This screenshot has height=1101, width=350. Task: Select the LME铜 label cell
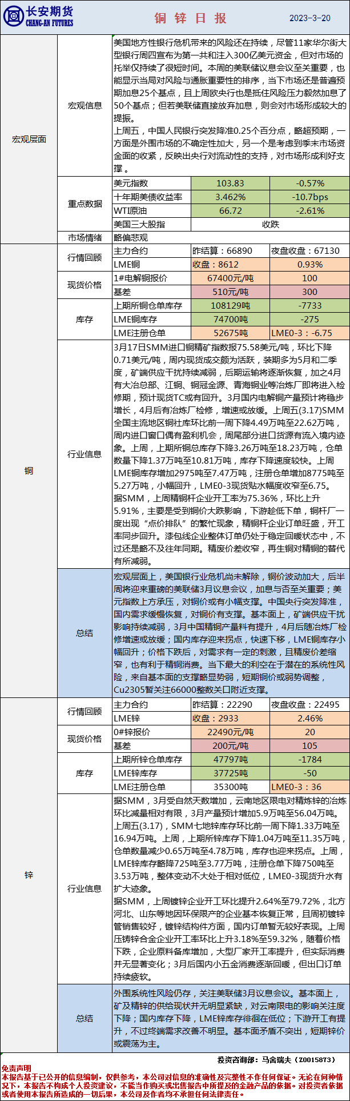tap(151, 264)
